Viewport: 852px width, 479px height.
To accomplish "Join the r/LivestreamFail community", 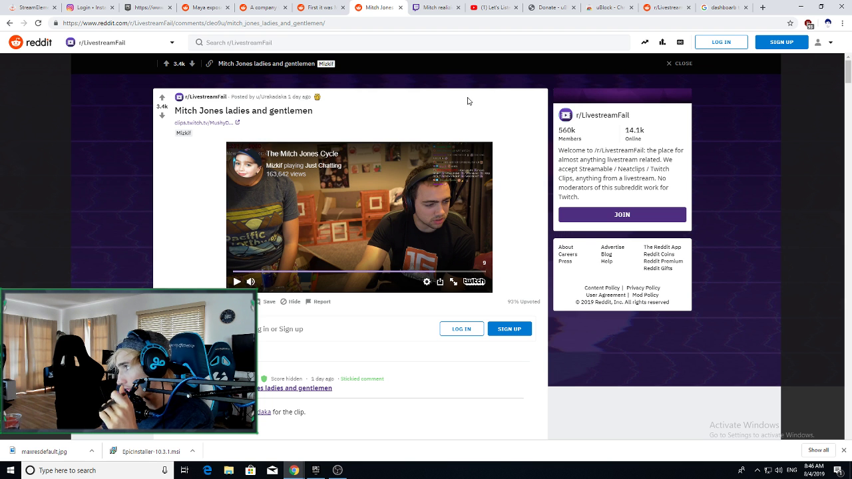I will (622, 214).
